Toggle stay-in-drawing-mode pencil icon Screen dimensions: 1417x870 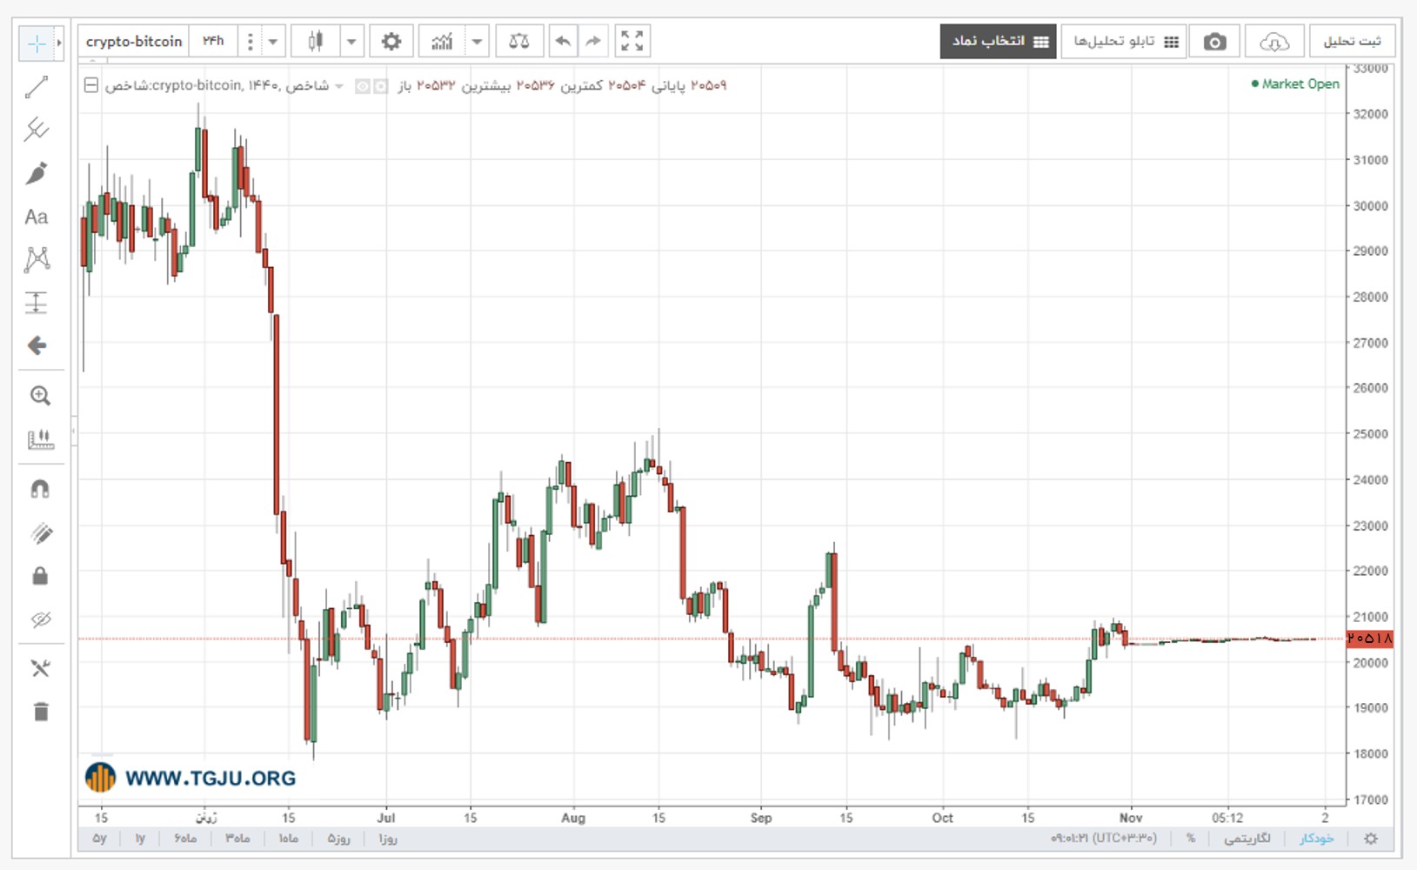point(40,532)
